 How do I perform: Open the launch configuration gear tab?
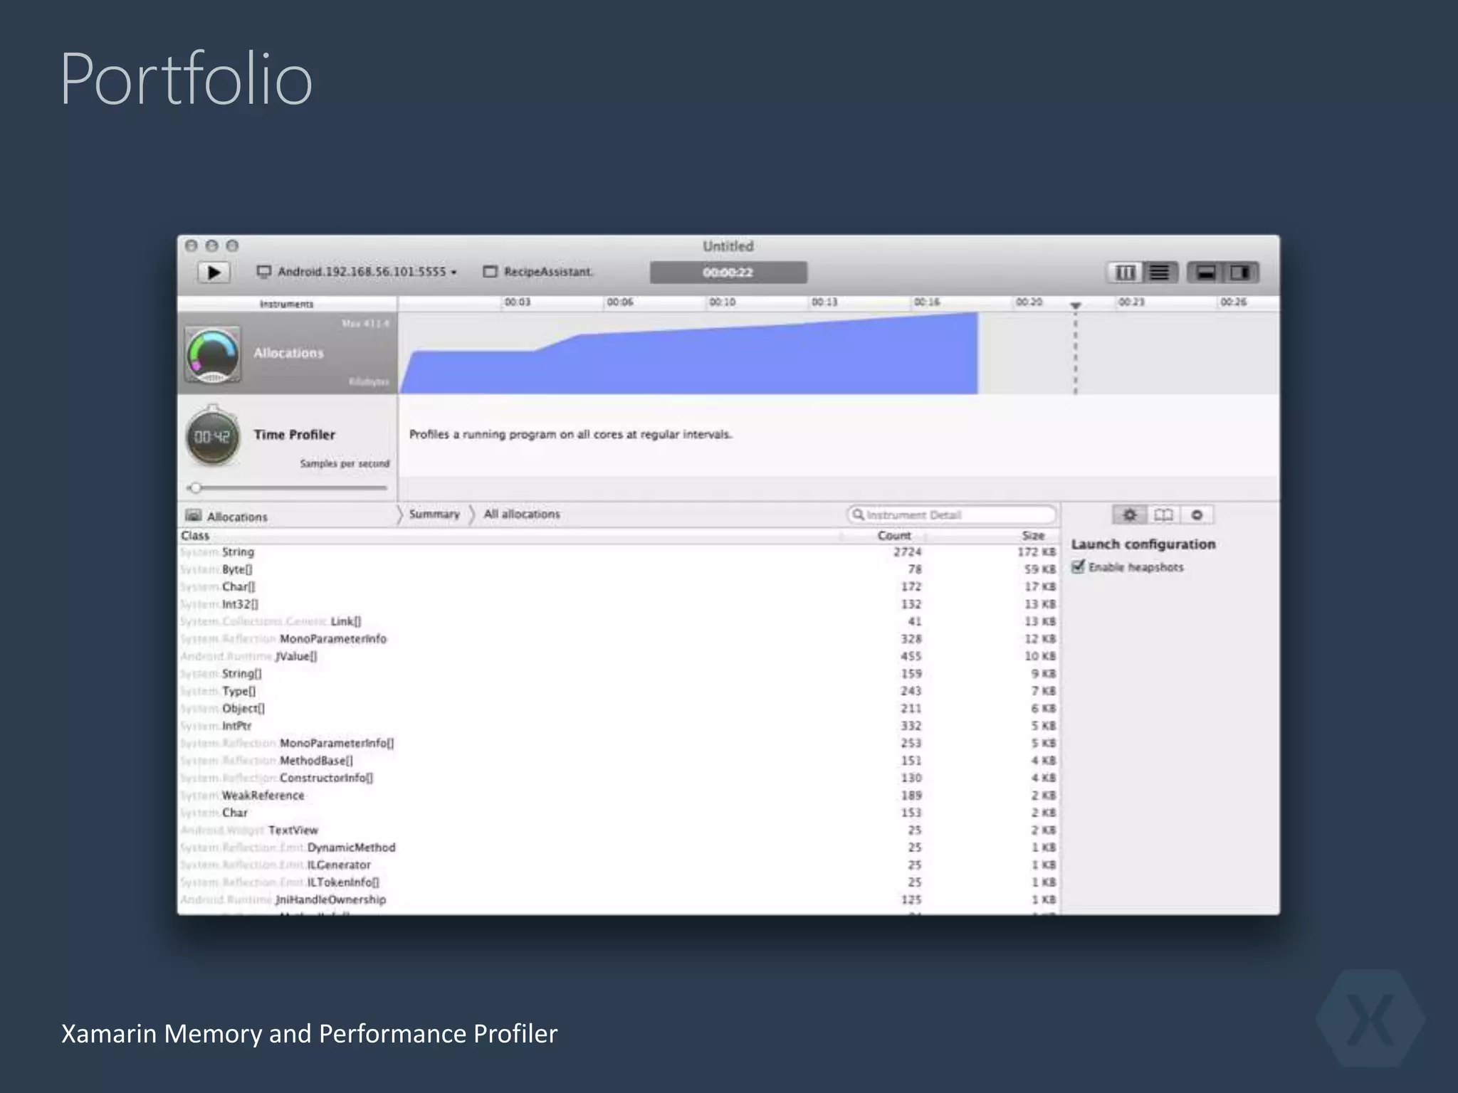click(1130, 514)
